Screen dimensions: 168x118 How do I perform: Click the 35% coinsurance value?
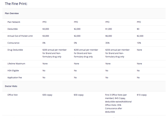pos(107,43)
